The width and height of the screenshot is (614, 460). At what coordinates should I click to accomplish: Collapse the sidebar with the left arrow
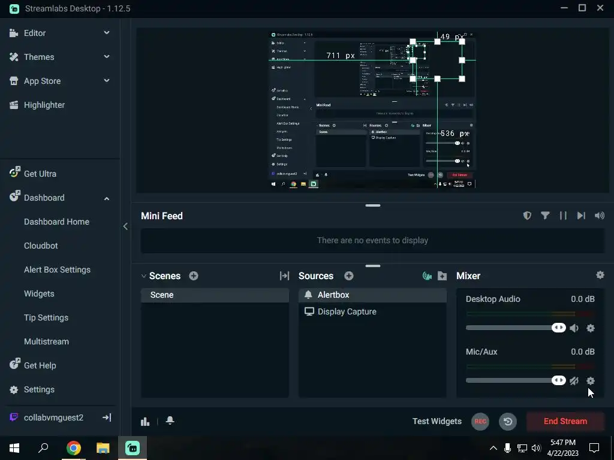(x=125, y=226)
